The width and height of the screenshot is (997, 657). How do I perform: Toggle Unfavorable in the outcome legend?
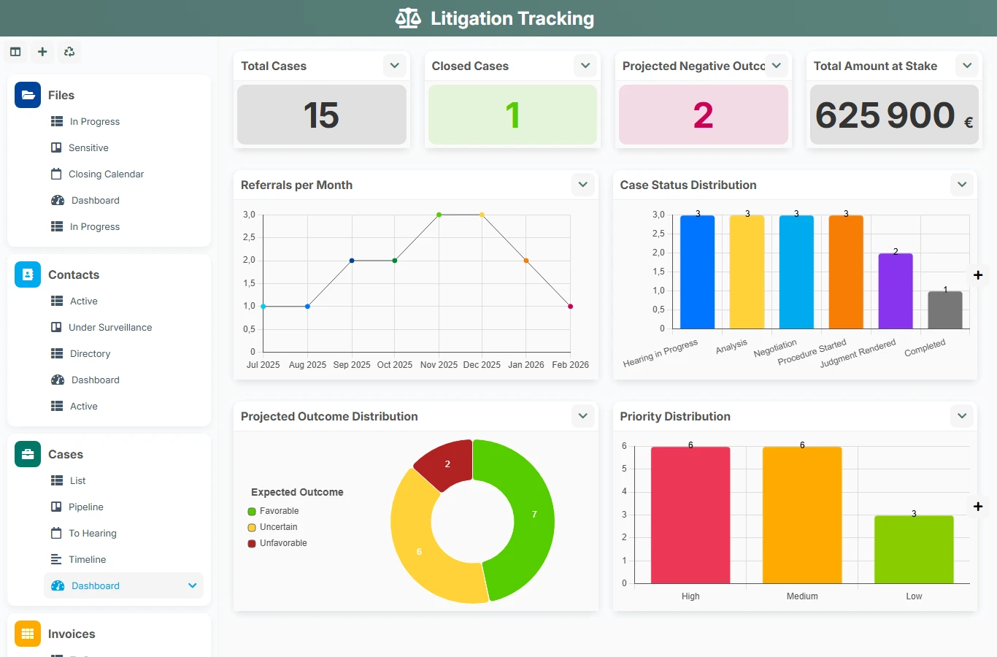[277, 543]
